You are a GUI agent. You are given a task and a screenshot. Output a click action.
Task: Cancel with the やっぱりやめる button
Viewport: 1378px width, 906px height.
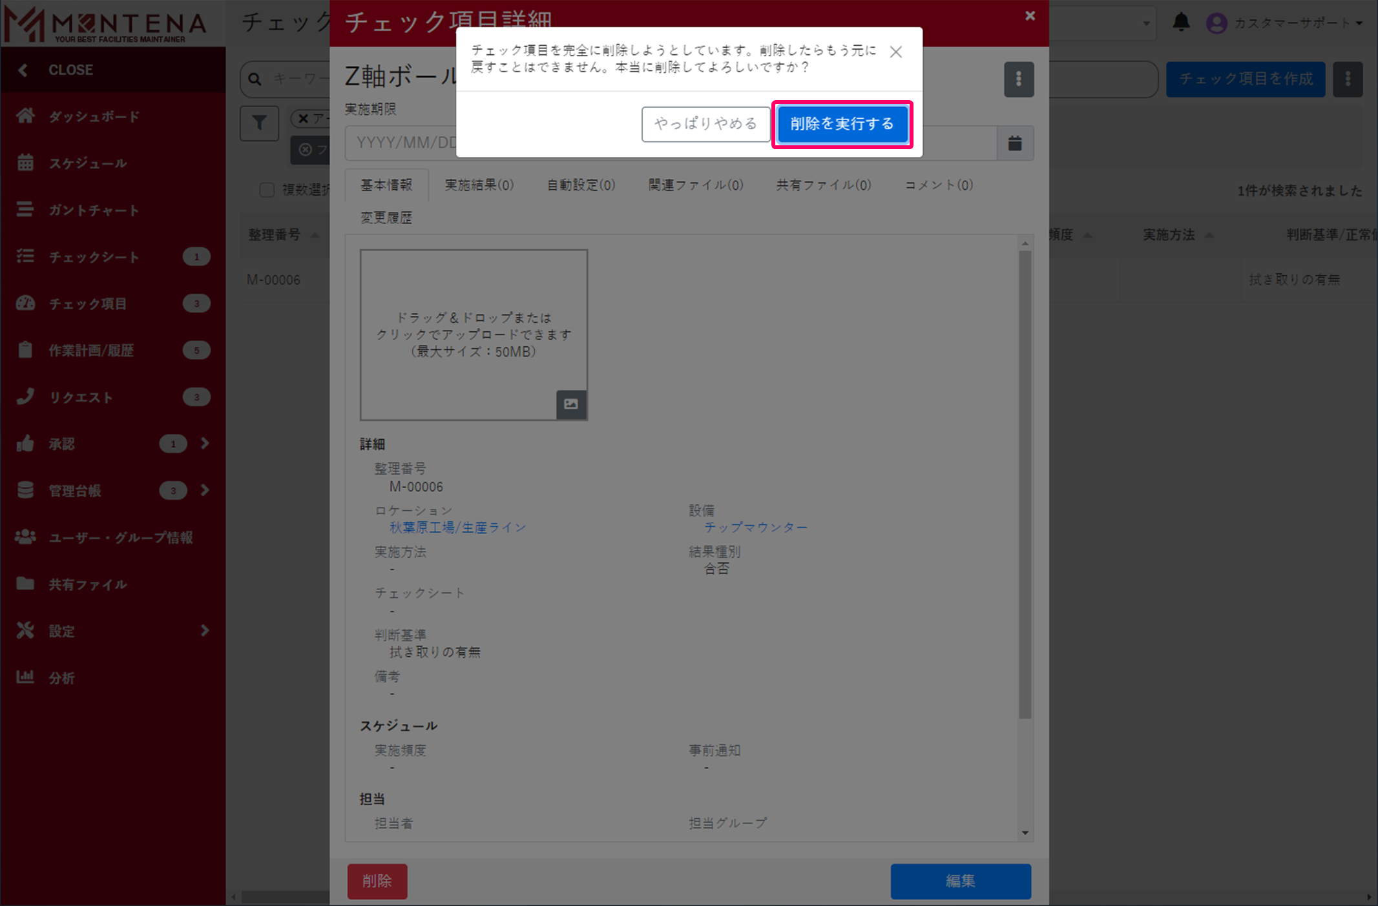point(705,124)
